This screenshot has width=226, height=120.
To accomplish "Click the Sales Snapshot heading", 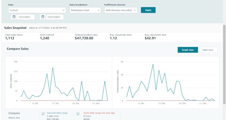I will (15, 28).
